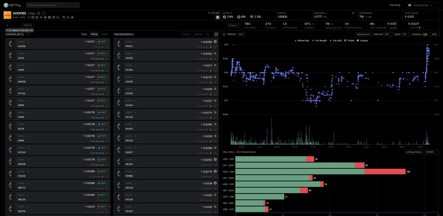Viewport: 443px width, 216px height.
Task: Sort listings by Rank
Action: (104, 34)
